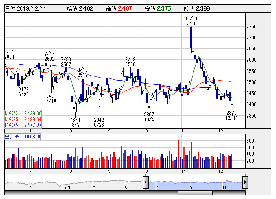276x199 pixels.
Task: Click the 200 volume axis label
Action: [x=250, y=161]
